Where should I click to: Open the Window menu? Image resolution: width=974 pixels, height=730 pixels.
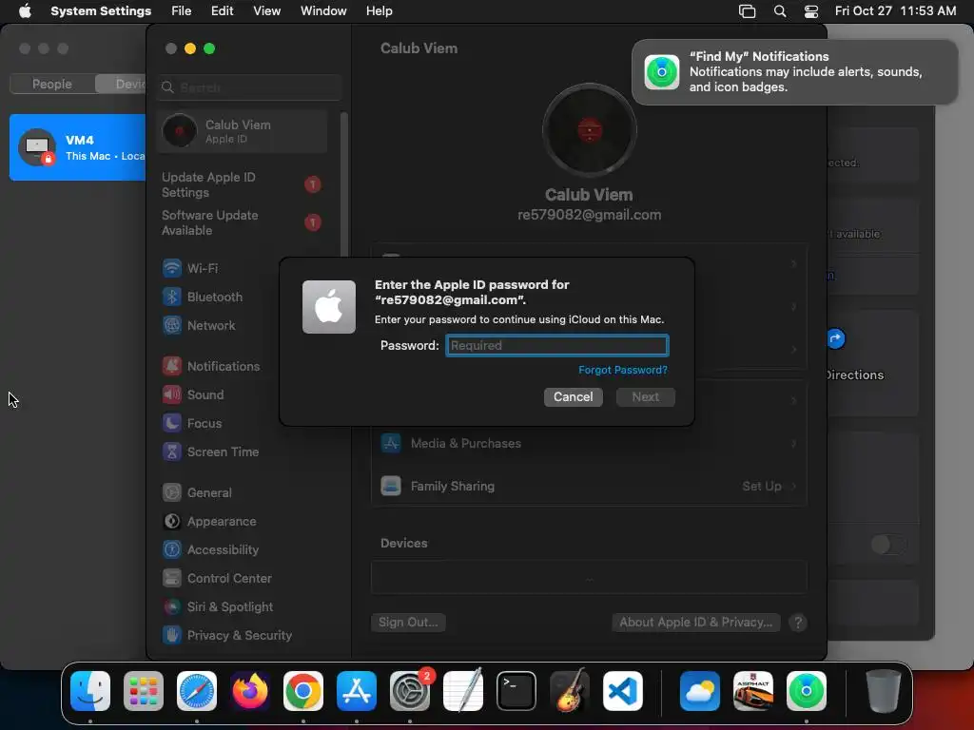323,11
